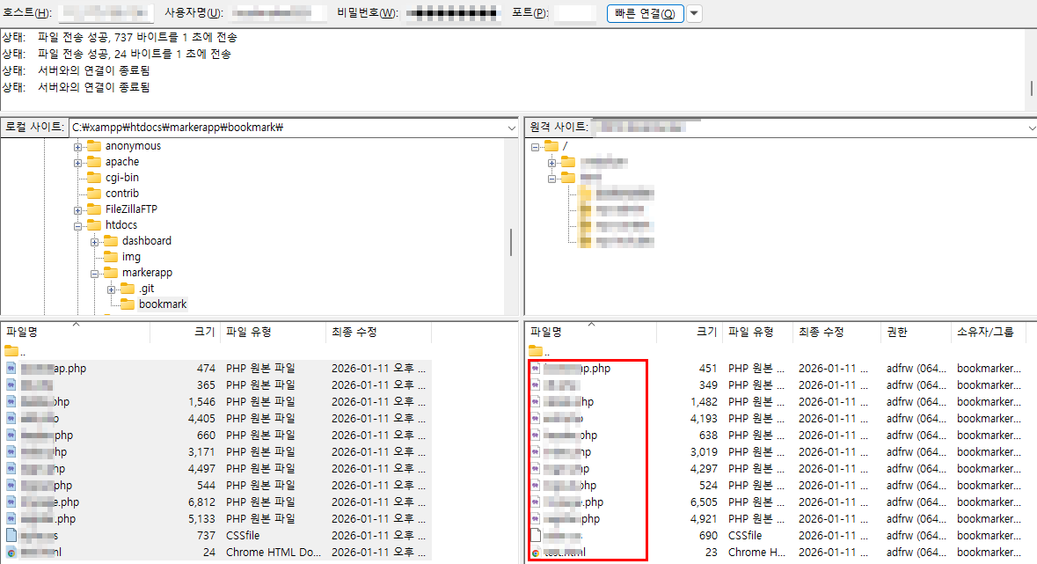The height and width of the screenshot is (564, 1037).
Task: Click the message log vertical scrollbar
Action: 1031,88
